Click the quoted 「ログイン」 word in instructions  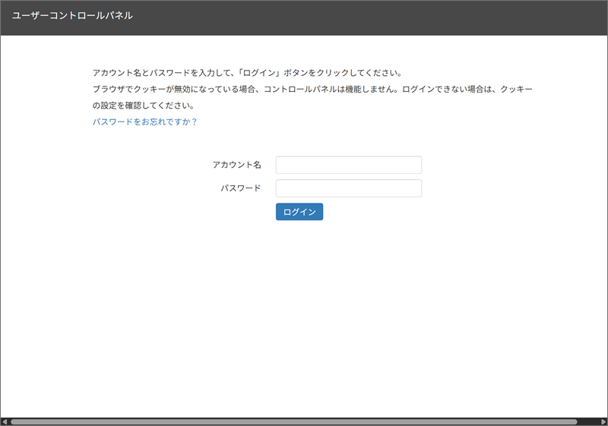[258, 73]
